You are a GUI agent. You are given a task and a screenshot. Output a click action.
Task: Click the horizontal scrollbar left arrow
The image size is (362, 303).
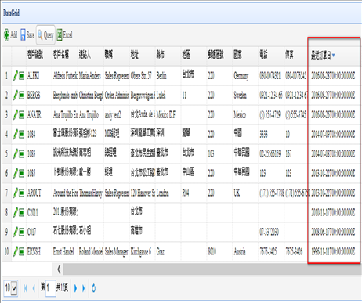tap(59, 269)
